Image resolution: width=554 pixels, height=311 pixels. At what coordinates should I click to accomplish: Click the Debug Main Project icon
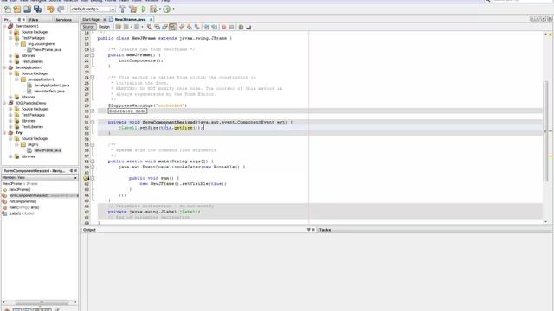pyautogui.click(x=153, y=10)
